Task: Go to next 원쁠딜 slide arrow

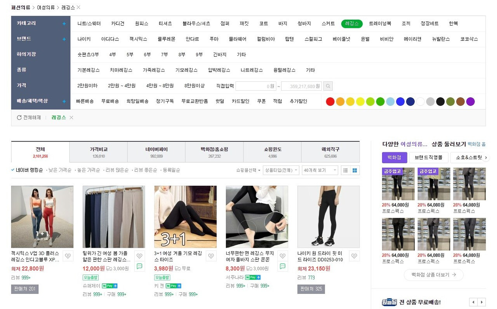Action: [x=482, y=302]
